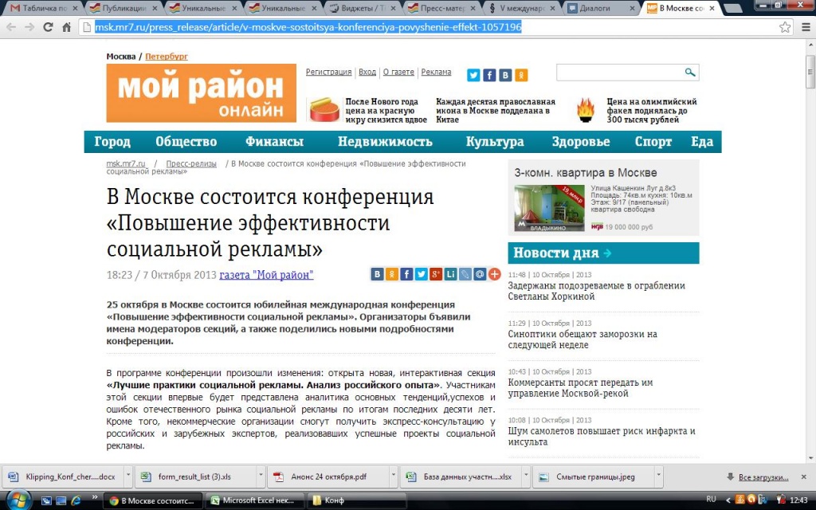Screen dimensions: 816x510
Task: Click газета "Мой район" author link
Action: 266,275
